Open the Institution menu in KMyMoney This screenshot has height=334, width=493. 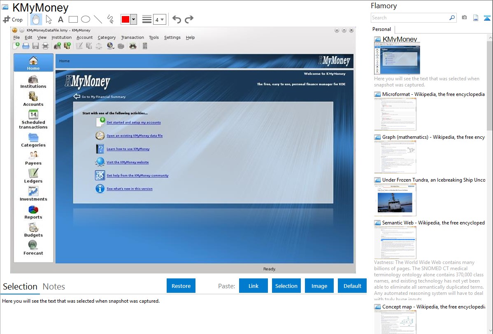point(61,37)
